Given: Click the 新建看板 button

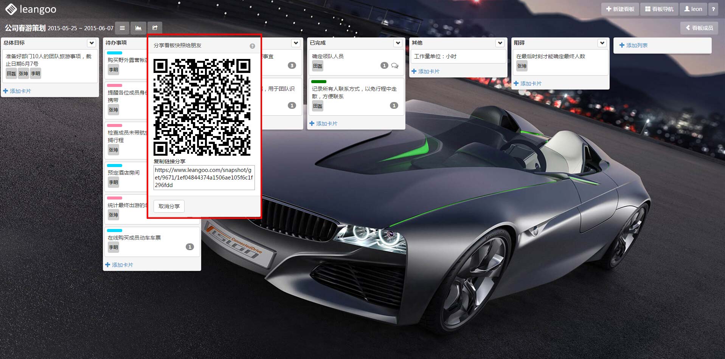Looking at the screenshot, I should coord(620,9).
